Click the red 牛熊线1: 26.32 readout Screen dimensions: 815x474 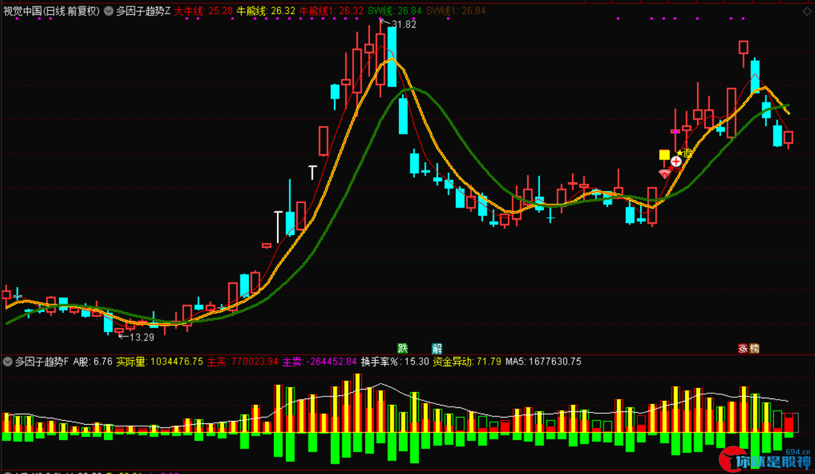click(332, 11)
